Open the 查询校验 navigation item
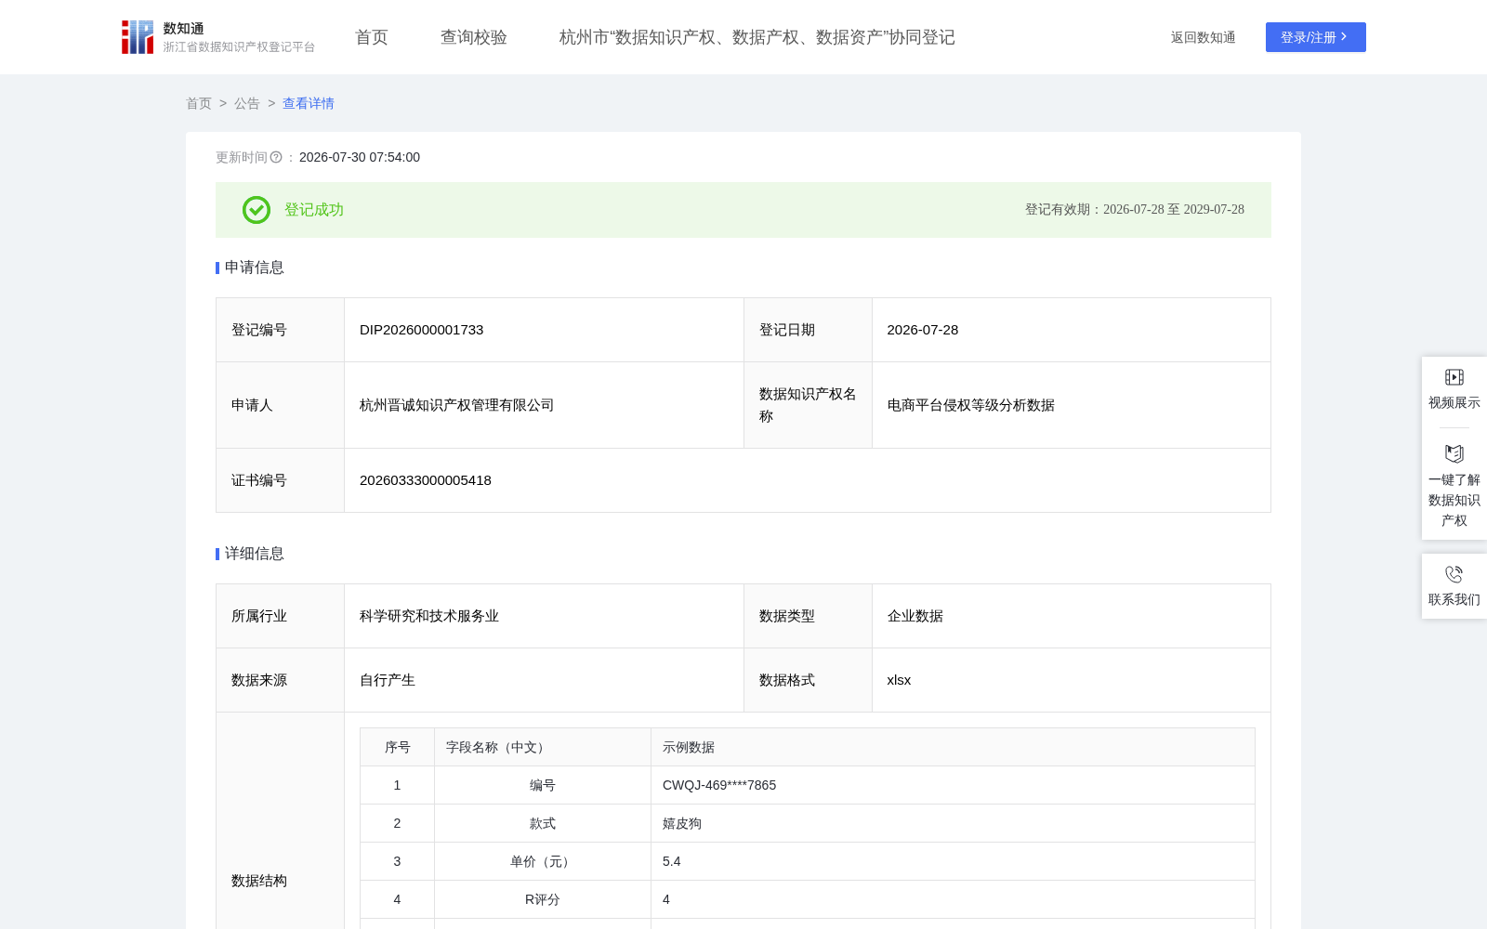1487x929 pixels. pyautogui.click(x=474, y=37)
